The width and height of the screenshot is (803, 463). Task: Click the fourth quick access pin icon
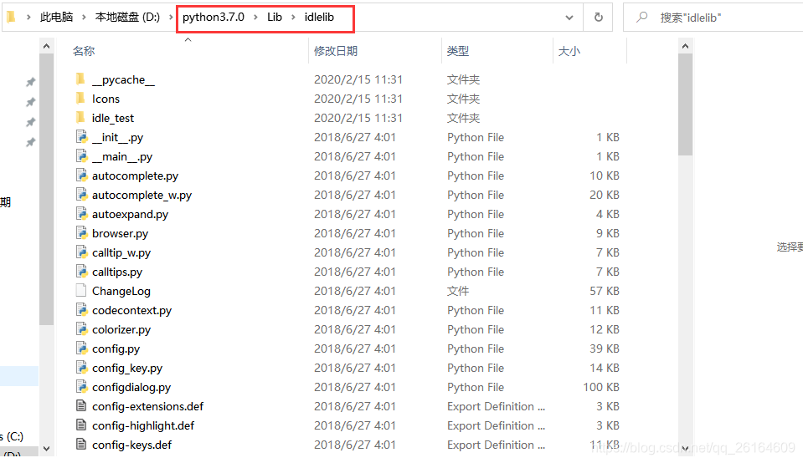31,141
